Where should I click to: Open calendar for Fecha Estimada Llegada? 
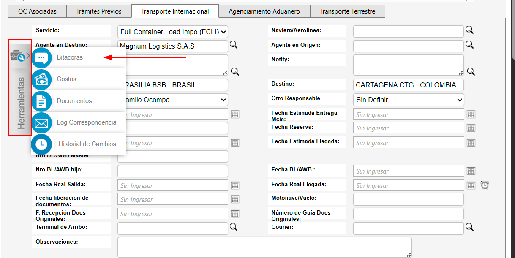click(471, 143)
